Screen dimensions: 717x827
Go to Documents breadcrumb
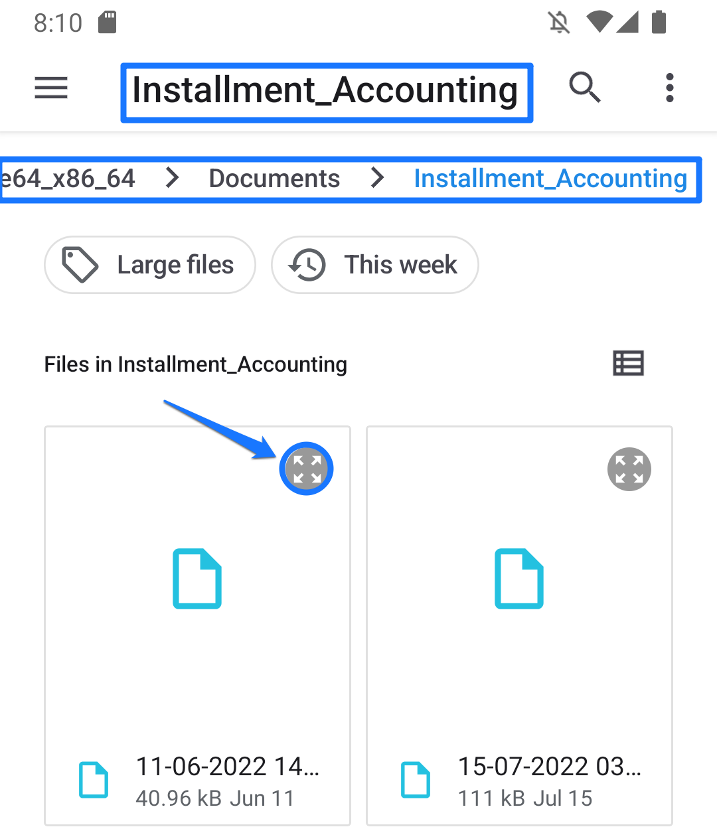(x=274, y=179)
